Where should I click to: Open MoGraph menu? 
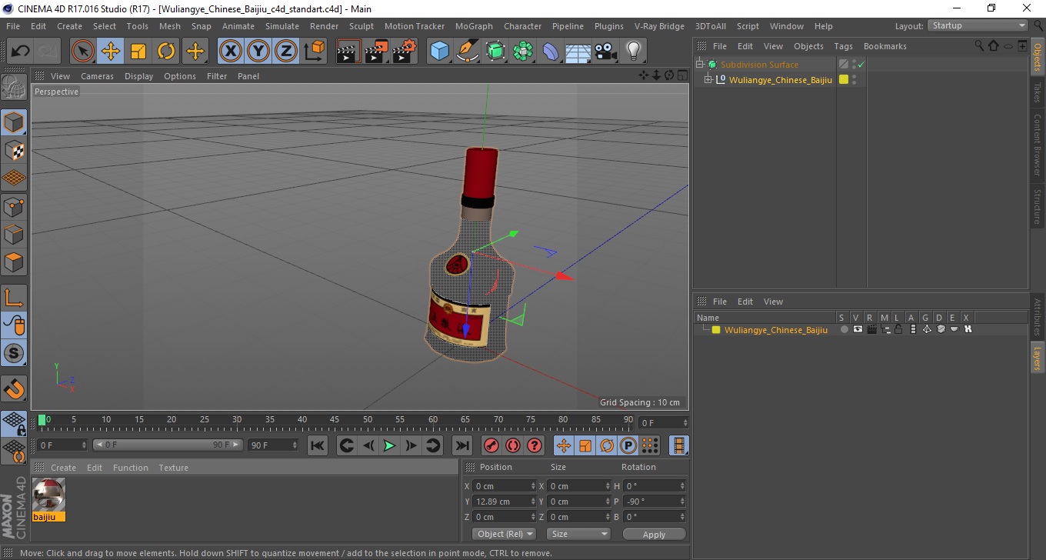click(474, 26)
